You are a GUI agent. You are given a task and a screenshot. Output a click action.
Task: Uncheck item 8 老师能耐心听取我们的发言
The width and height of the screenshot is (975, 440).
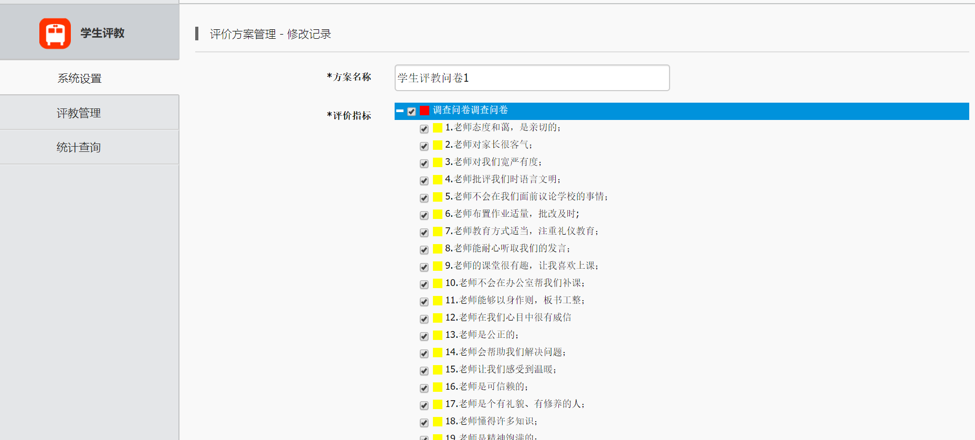(424, 250)
